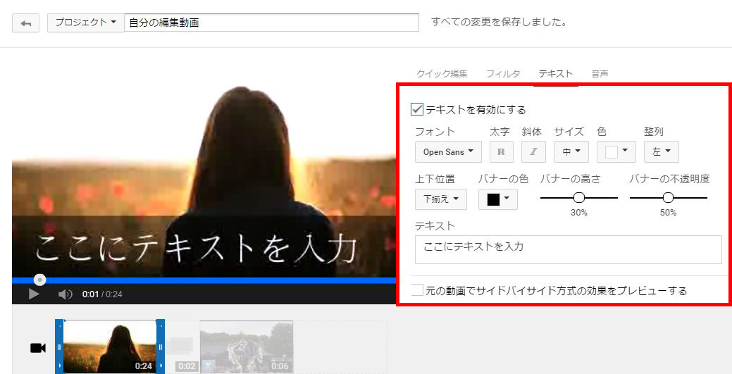
Task: Open the Open Sans font dropdown
Action: coord(448,151)
